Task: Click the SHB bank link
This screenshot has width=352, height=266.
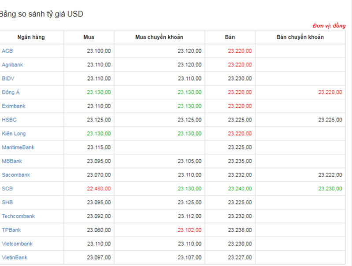Action: click(x=7, y=202)
